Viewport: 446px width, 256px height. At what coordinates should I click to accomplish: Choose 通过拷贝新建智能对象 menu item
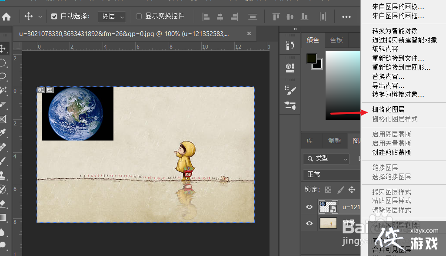tap(404, 40)
